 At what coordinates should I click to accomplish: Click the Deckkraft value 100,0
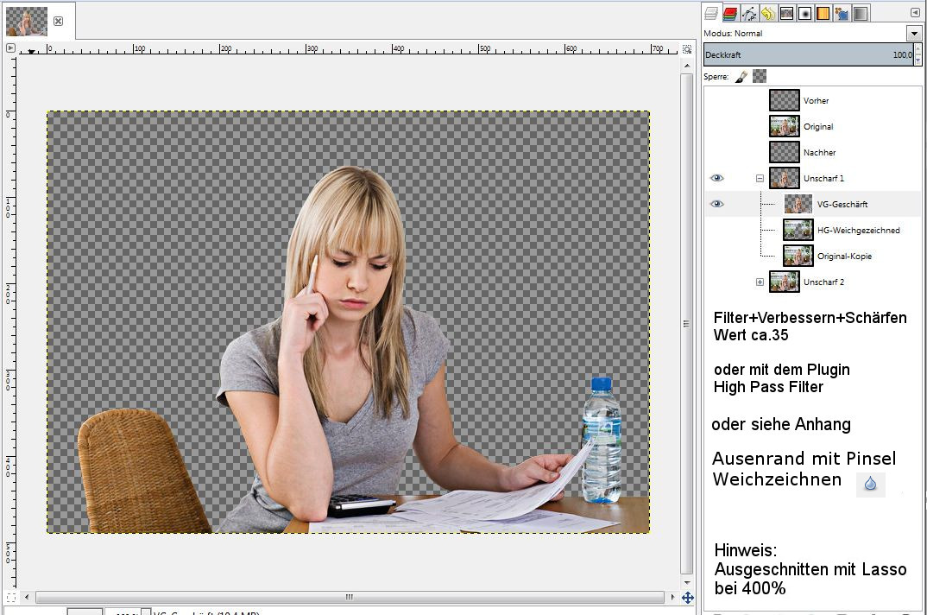[902, 54]
